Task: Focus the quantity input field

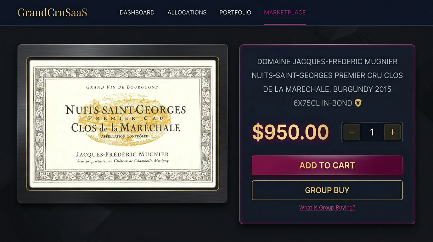Action: point(372,132)
